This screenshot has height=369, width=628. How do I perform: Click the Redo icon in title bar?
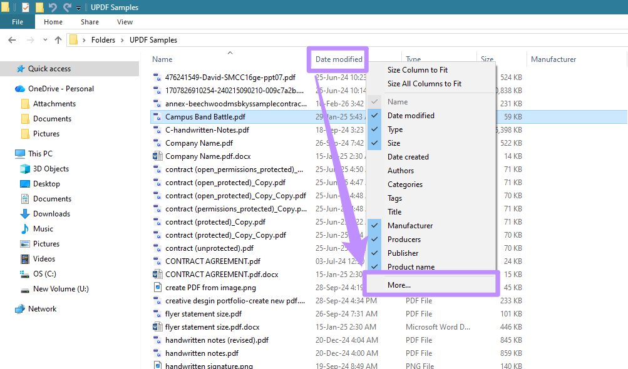(67, 8)
